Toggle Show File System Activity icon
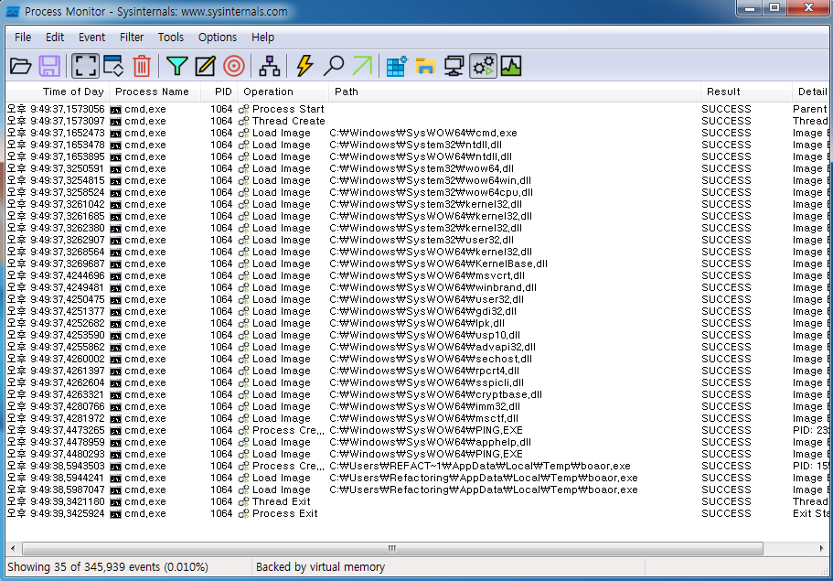Viewport: 833px width, 581px height. click(x=425, y=66)
